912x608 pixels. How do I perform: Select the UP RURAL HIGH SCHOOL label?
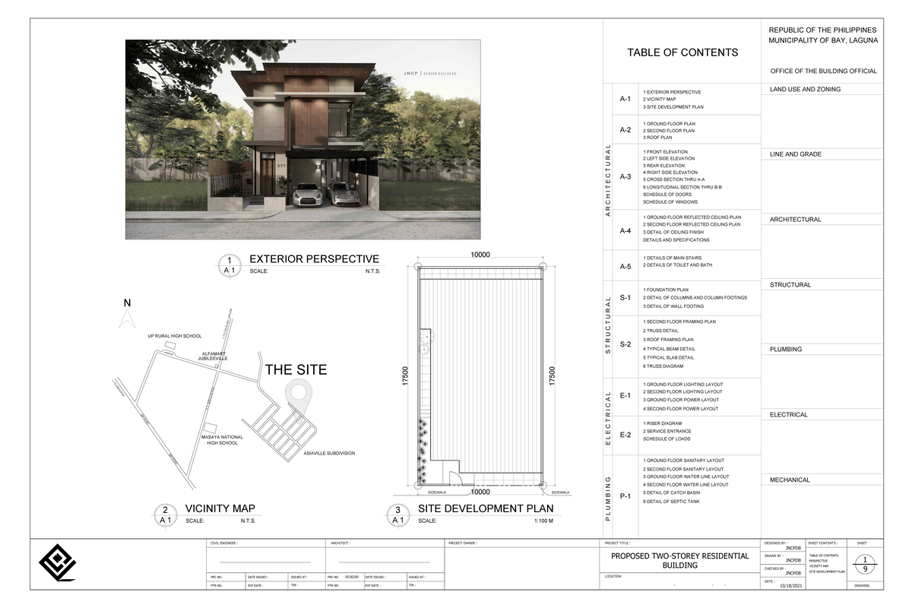pos(174,335)
